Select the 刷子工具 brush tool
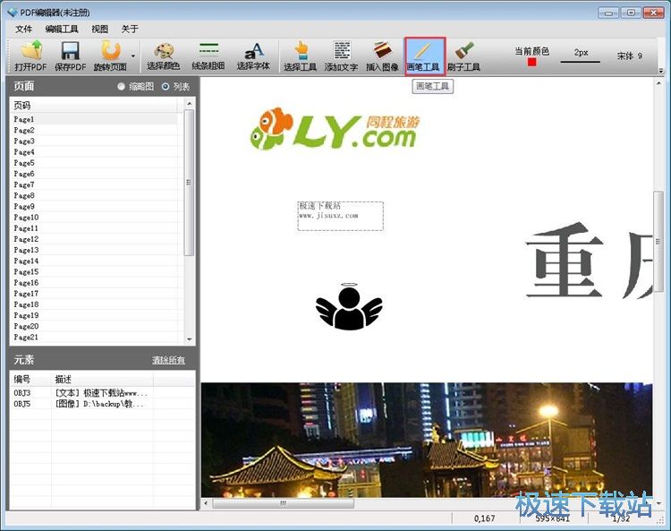This screenshot has height=531, width=671. pos(463,56)
